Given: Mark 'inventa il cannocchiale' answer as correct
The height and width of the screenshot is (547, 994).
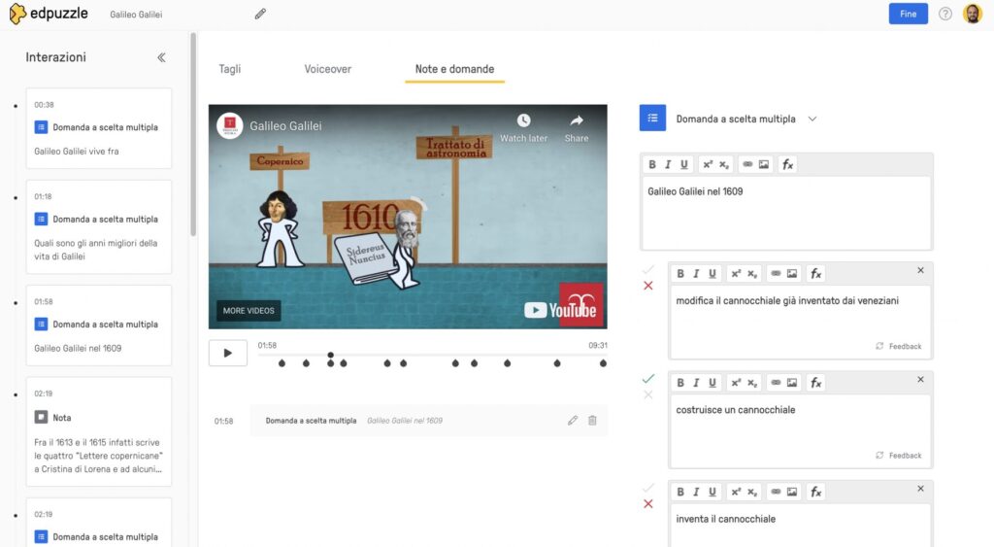Looking at the screenshot, I should 648,488.
